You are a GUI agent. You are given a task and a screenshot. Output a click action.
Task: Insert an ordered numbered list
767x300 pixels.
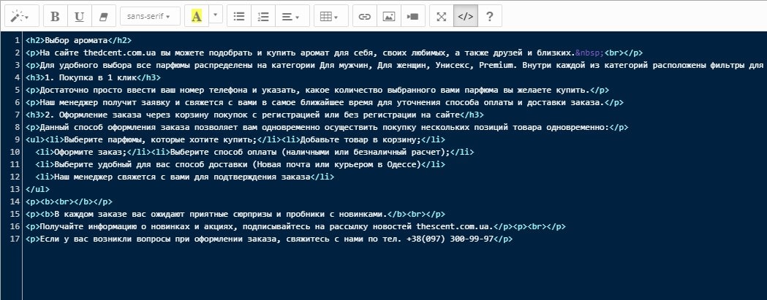[x=263, y=16]
